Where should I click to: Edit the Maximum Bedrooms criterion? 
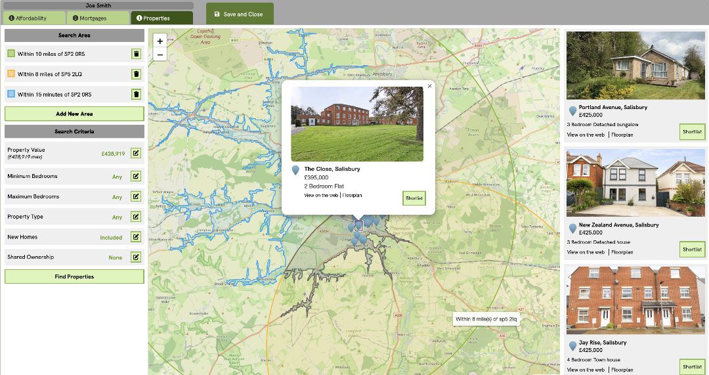136,196
